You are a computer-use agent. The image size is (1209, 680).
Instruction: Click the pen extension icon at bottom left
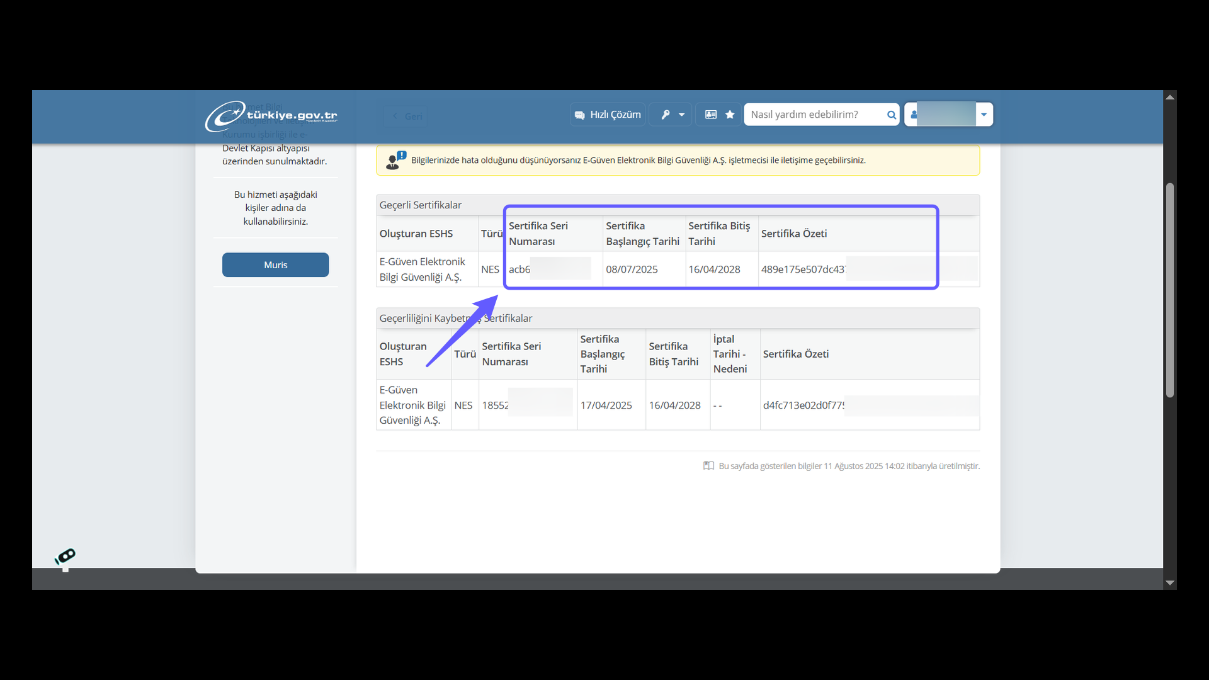click(x=65, y=557)
